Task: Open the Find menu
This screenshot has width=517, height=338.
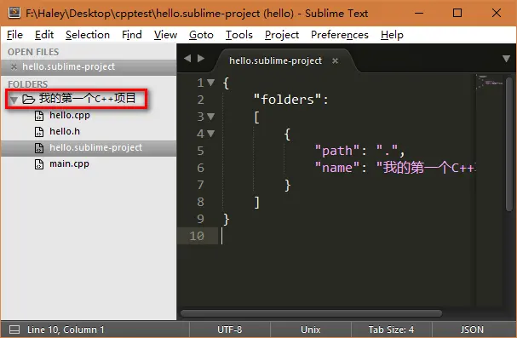Action: pyautogui.click(x=131, y=35)
